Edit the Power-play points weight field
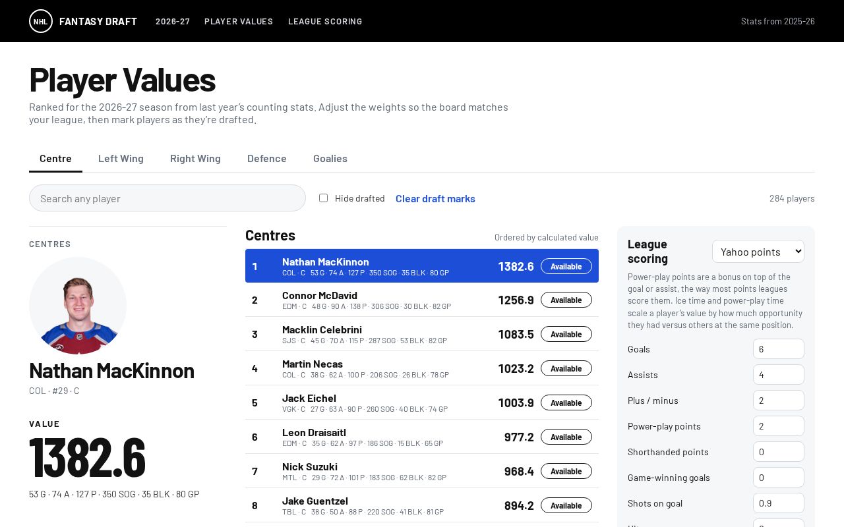The height and width of the screenshot is (527, 844). pos(779,426)
